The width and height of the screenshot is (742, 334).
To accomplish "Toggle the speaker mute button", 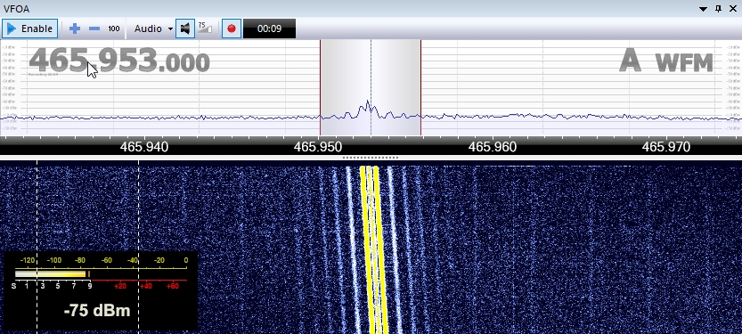I will [185, 29].
